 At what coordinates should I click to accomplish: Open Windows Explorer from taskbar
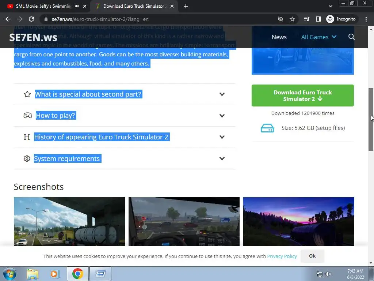point(33,274)
